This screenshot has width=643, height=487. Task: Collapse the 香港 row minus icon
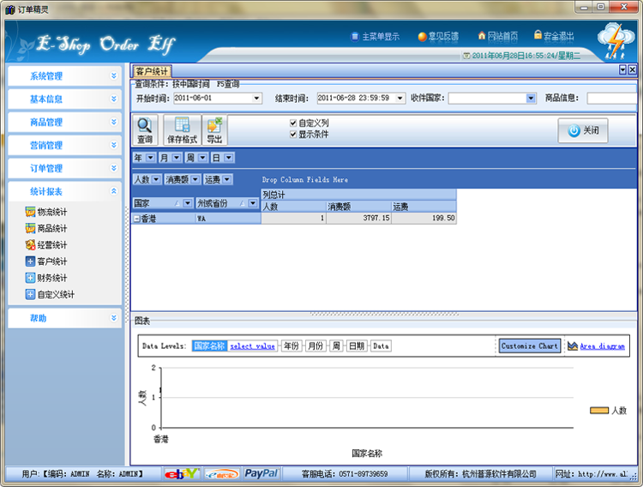coord(137,219)
